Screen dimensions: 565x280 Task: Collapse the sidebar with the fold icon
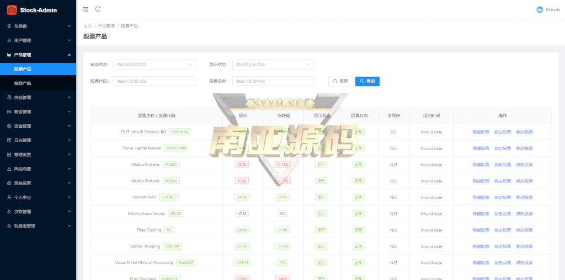[x=85, y=9]
